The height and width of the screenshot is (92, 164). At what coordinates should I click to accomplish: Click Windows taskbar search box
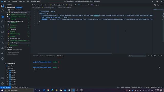[x=19, y=90]
